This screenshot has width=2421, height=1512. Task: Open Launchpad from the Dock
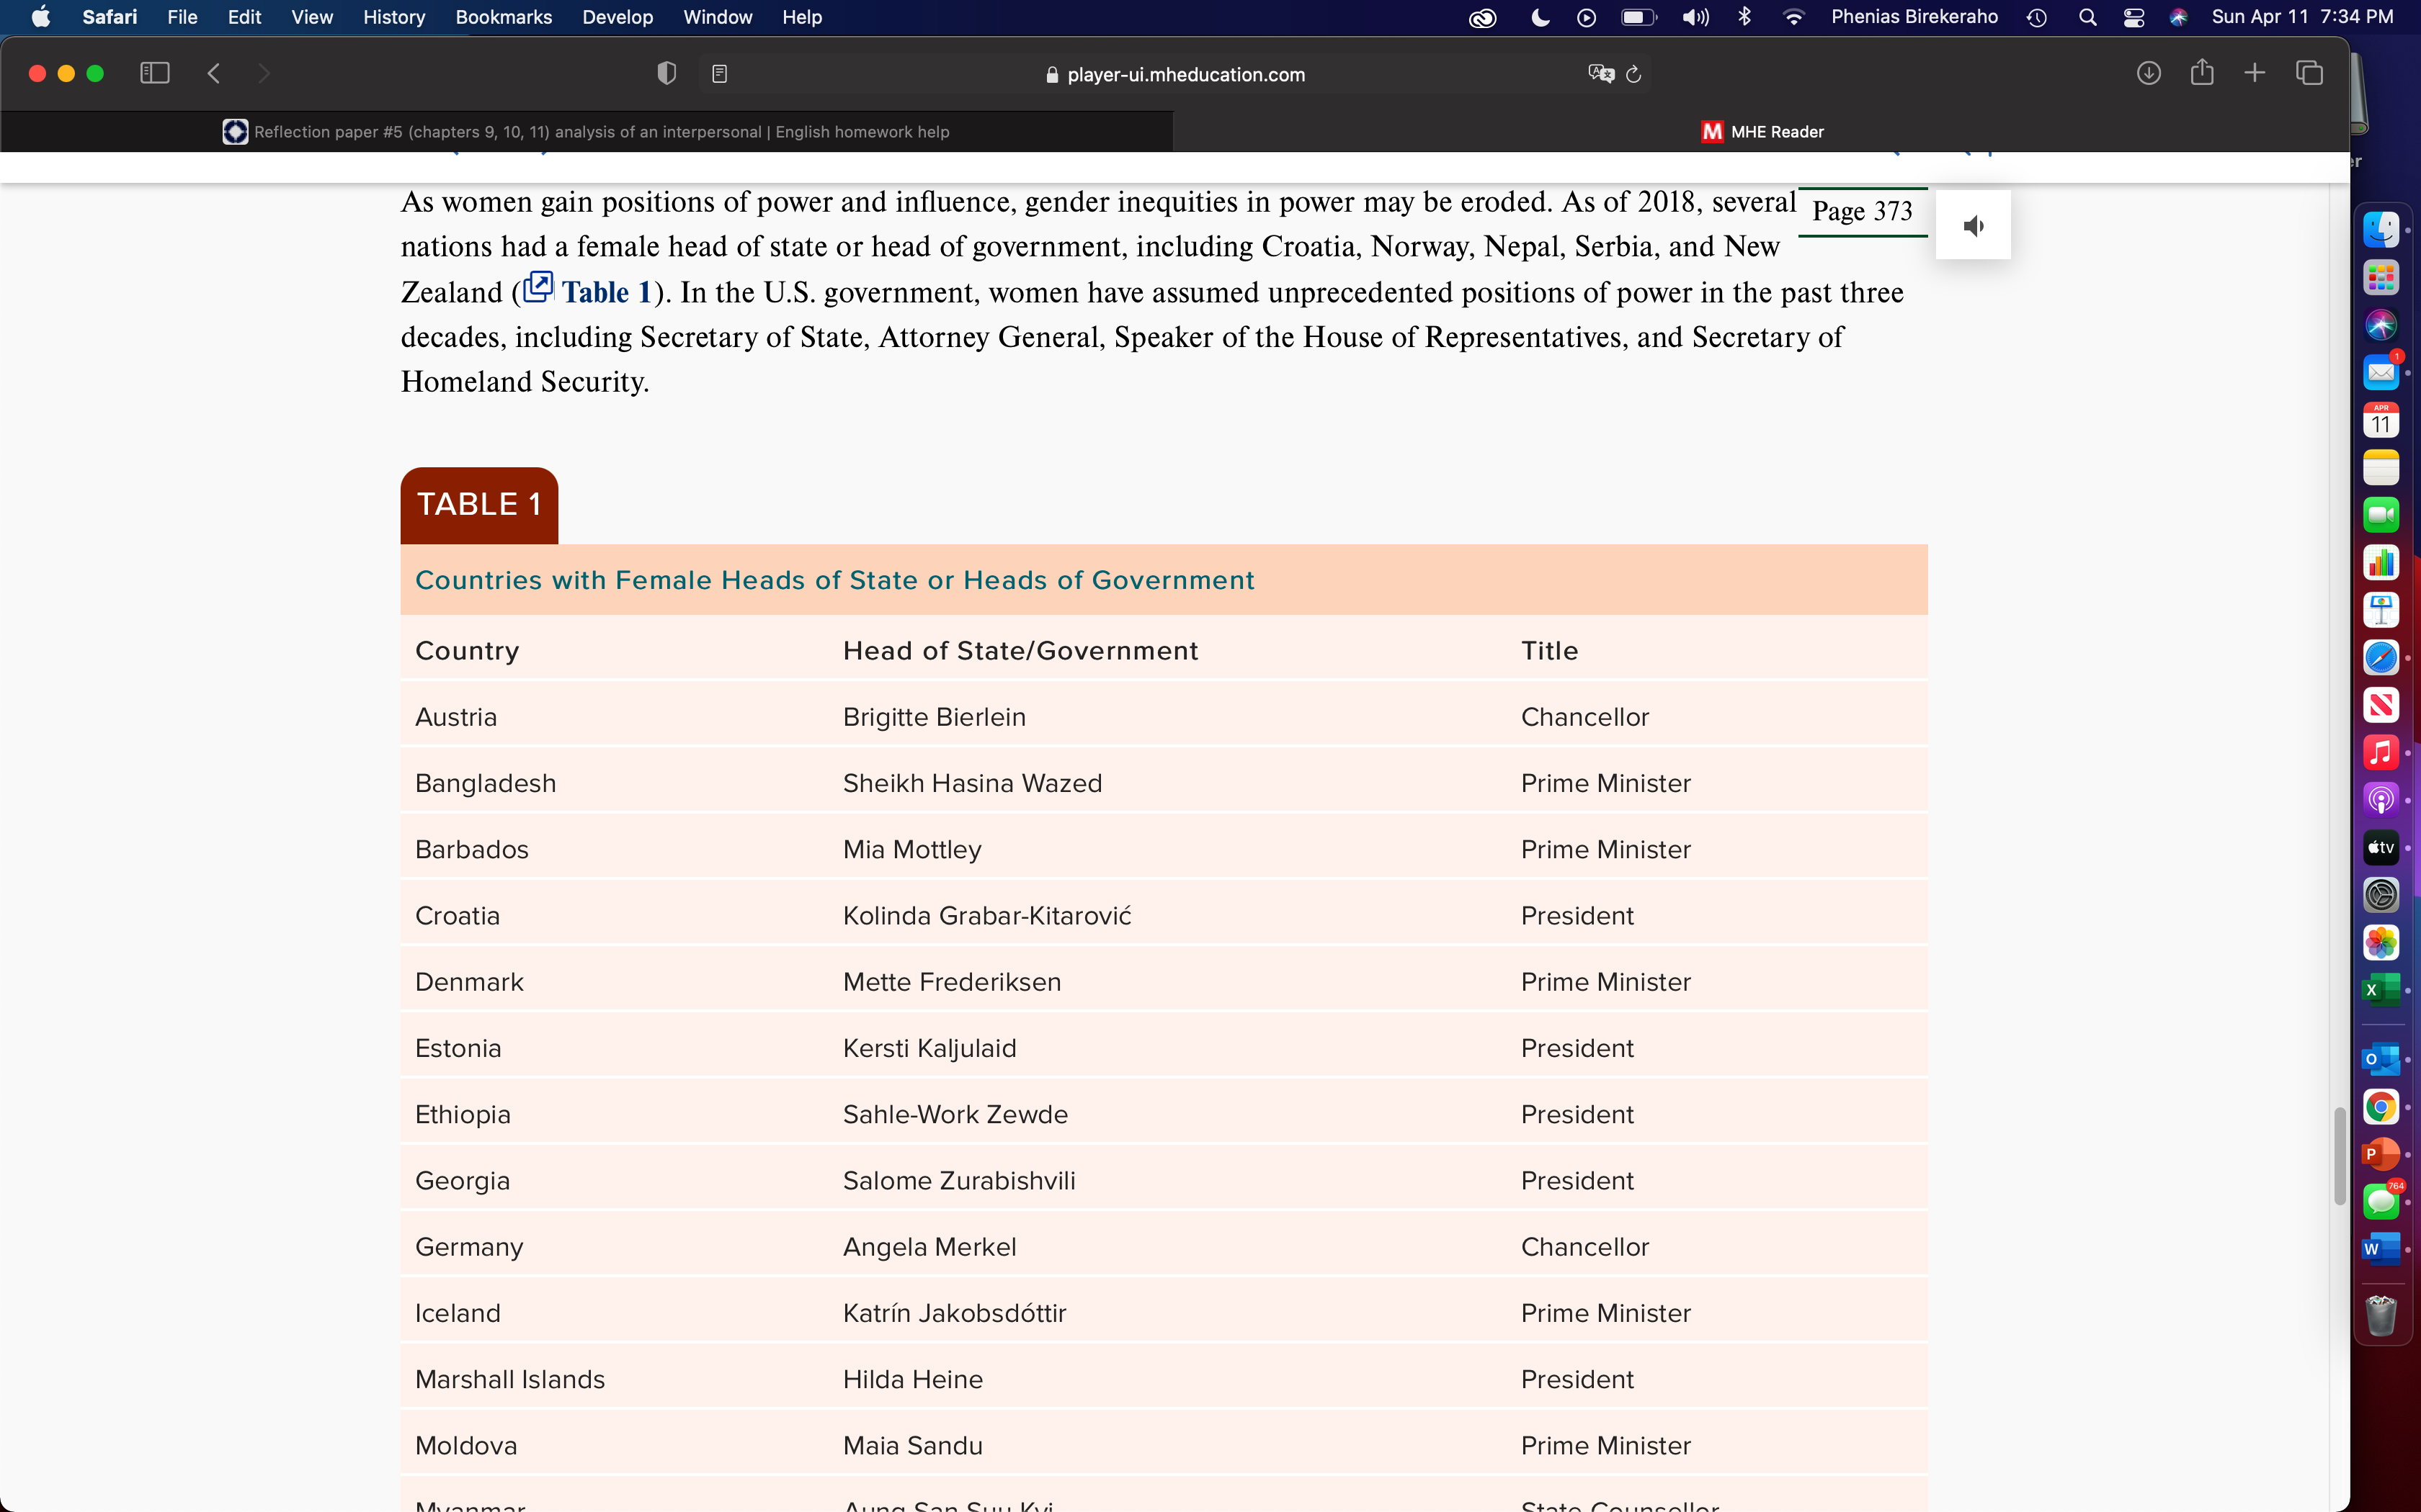pos(2381,277)
